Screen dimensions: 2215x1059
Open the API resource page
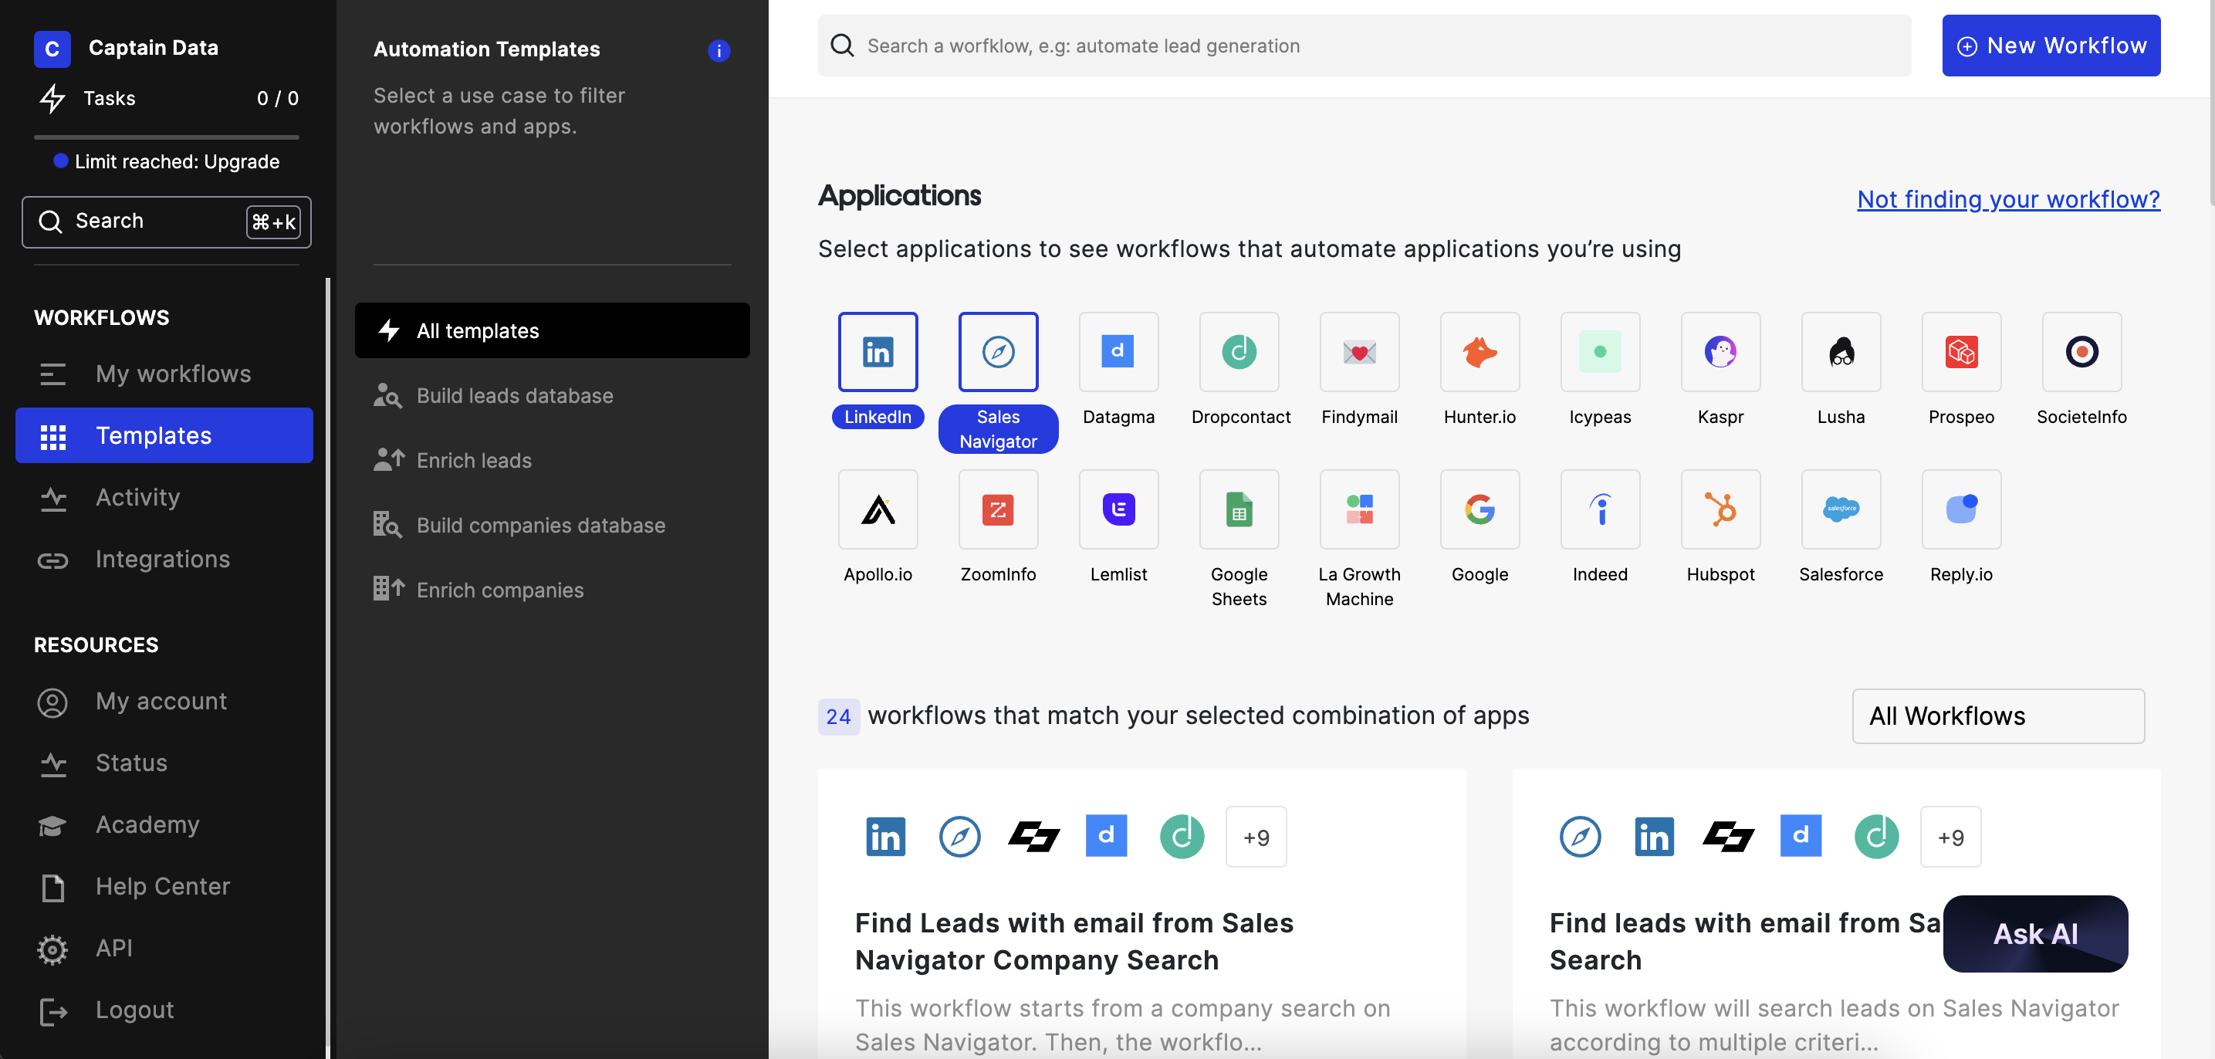[x=164, y=948]
